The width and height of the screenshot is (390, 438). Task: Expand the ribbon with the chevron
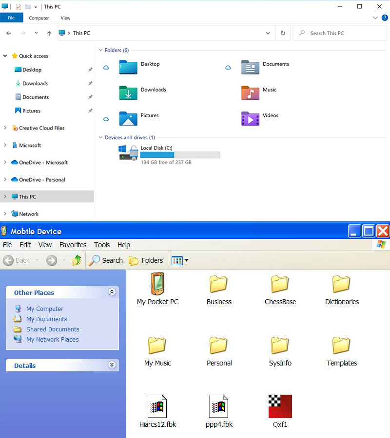pyautogui.click(x=375, y=18)
